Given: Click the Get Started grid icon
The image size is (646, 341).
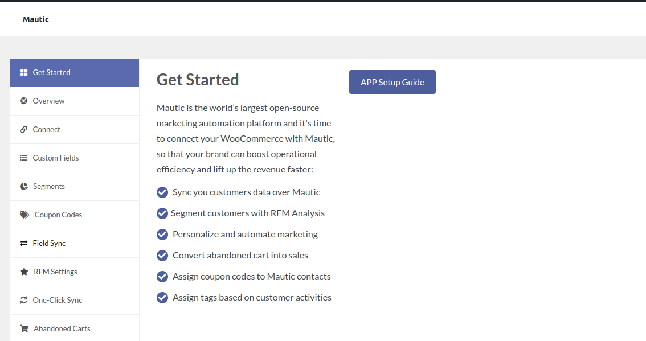Looking at the screenshot, I should point(23,72).
